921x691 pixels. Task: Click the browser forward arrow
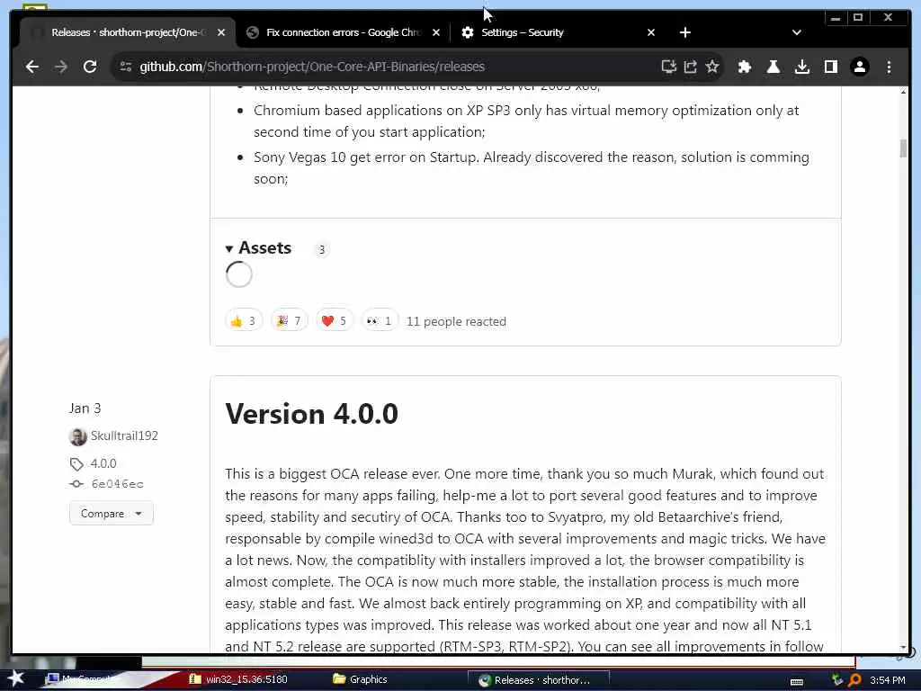point(61,67)
